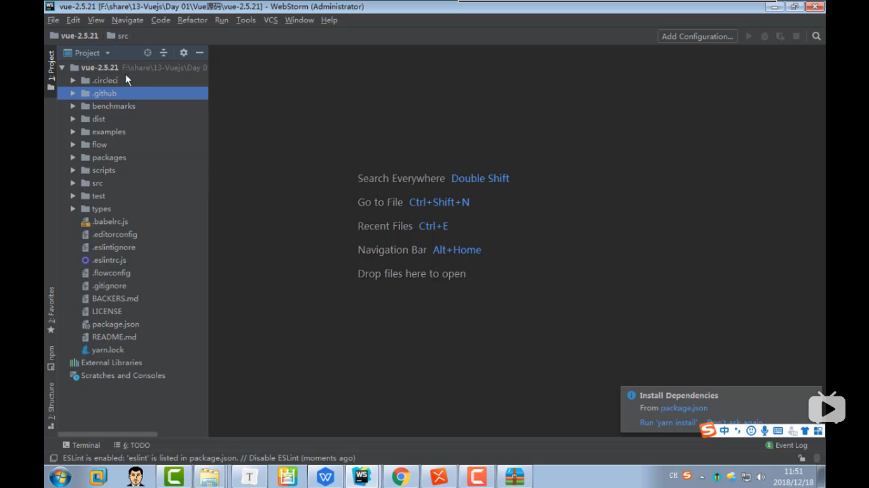The height and width of the screenshot is (488, 869).
Task: Click the read-only lock icon in status bar
Action: [x=802, y=458]
